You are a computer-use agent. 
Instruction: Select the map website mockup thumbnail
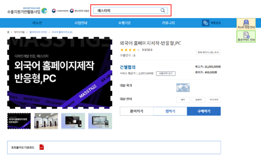[100, 121]
